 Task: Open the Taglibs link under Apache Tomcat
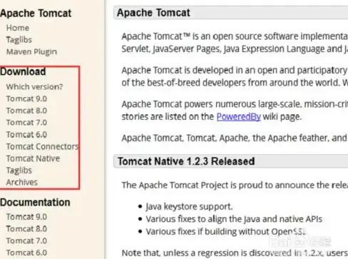tap(19, 40)
